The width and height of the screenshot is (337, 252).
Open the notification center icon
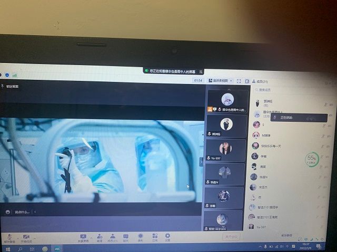[x=319, y=246]
